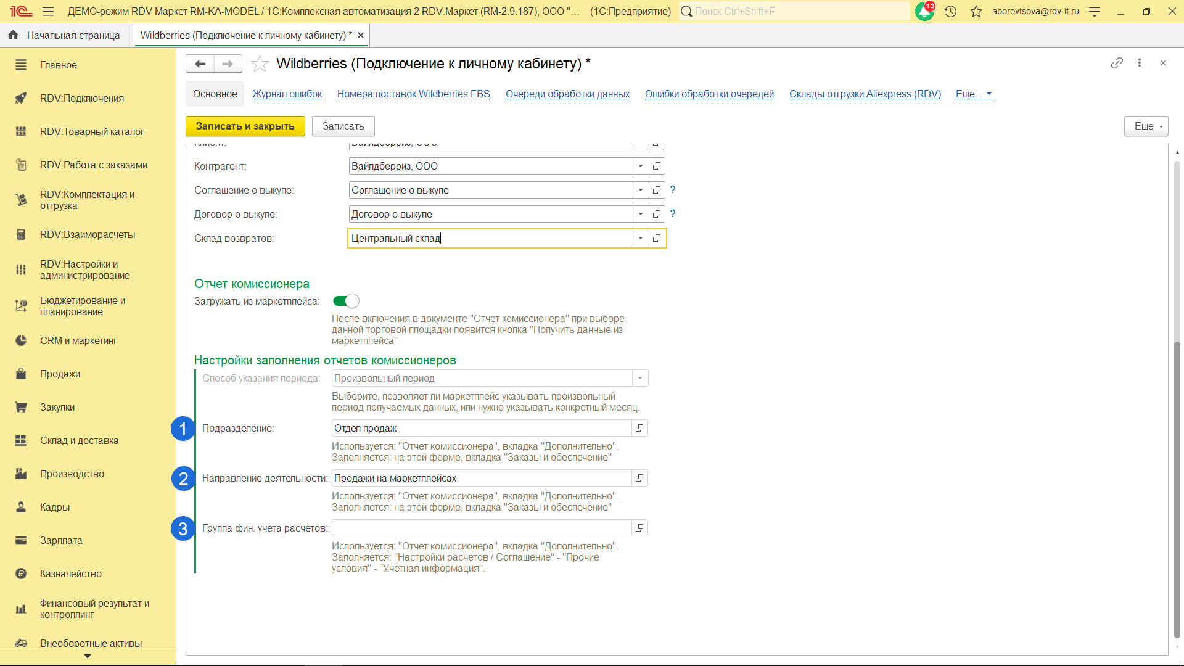Click the notifications bell icon
Image resolution: width=1184 pixels, height=666 pixels.
click(924, 11)
